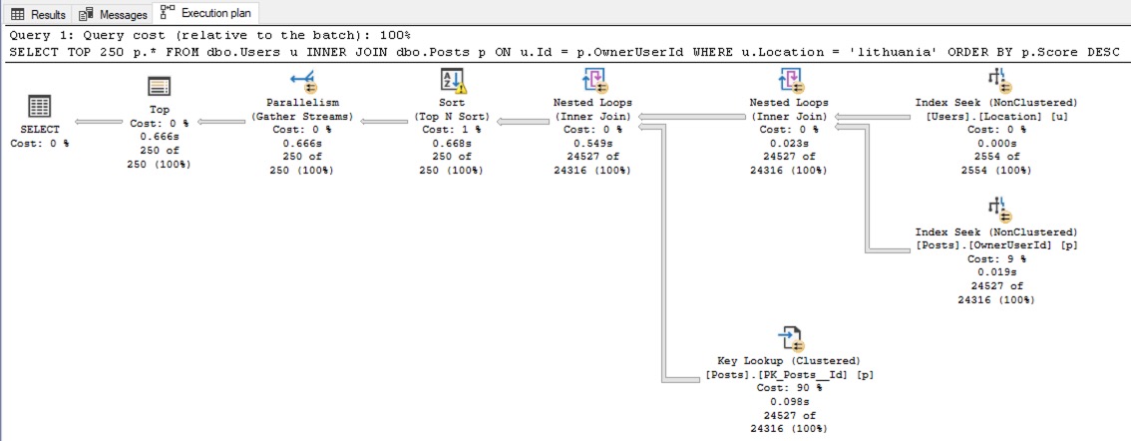The width and height of the screenshot is (1131, 441).
Task: Select the Execution plan tab
Action: (x=206, y=14)
